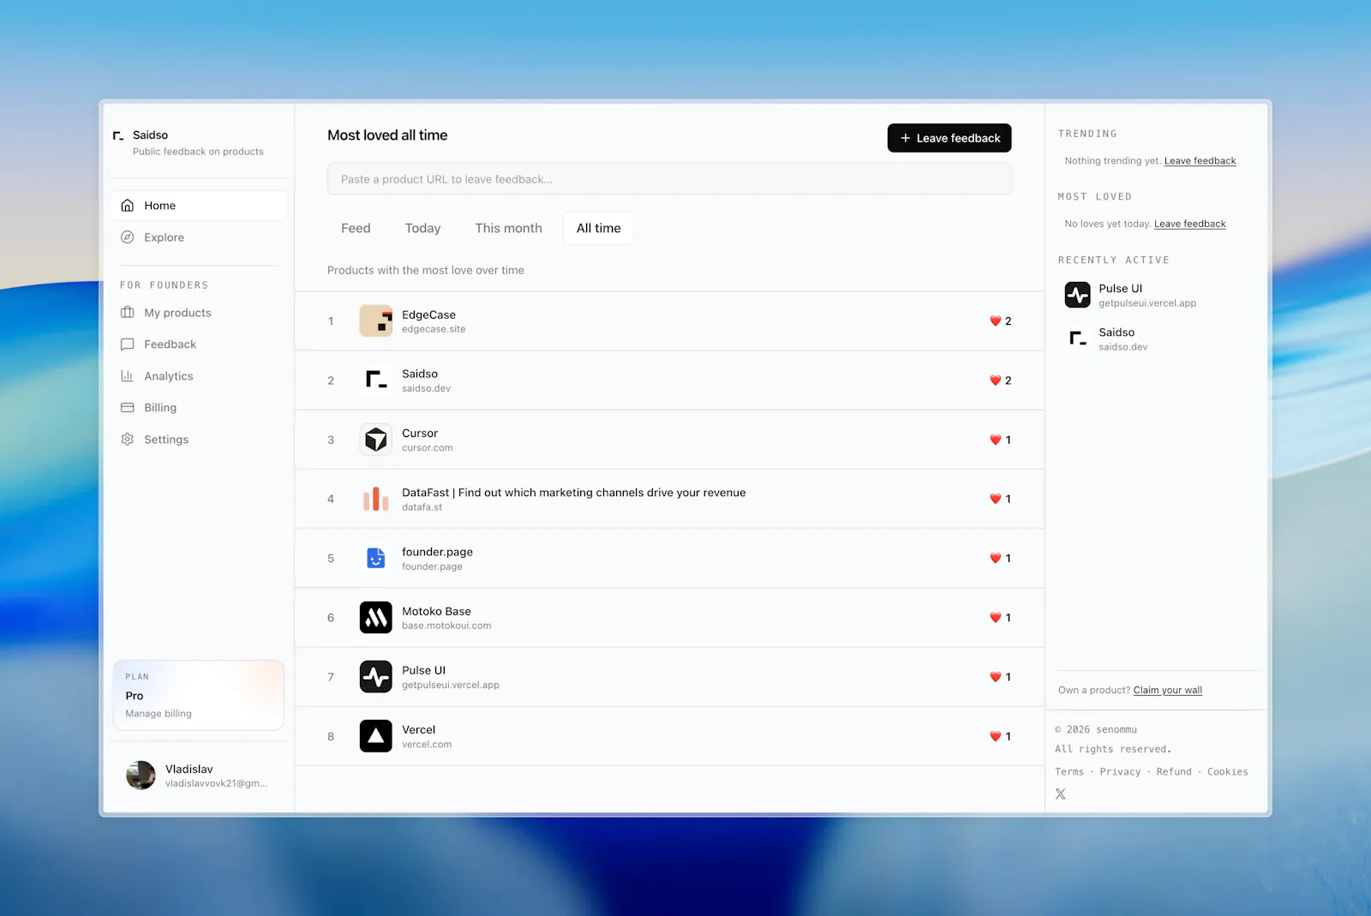The height and width of the screenshot is (916, 1371).
Task: Open the Cookies footer link
Action: [1228, 772]
